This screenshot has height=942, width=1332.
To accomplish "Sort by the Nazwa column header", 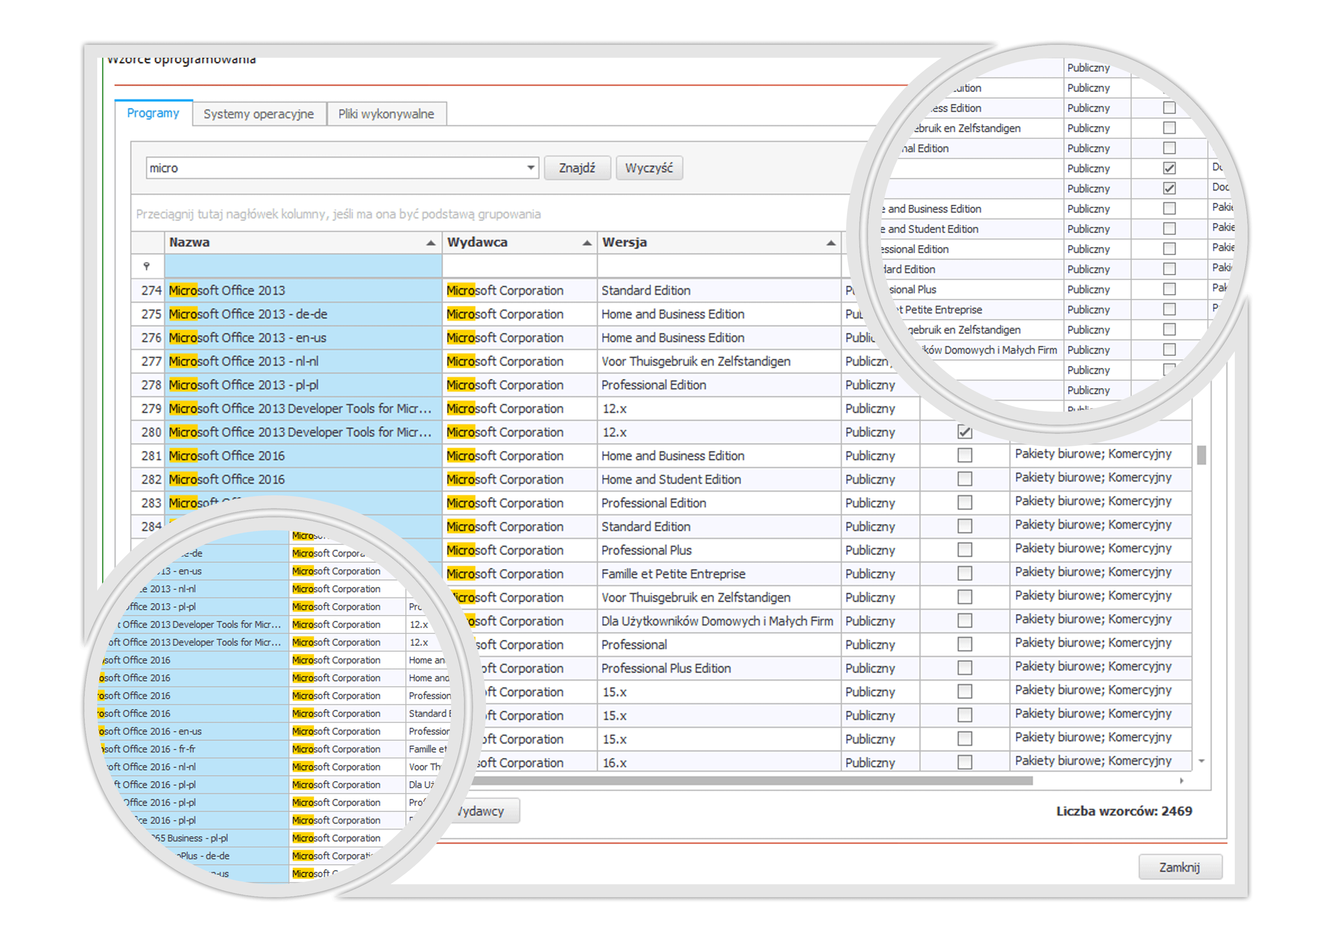I will [303, 243].
